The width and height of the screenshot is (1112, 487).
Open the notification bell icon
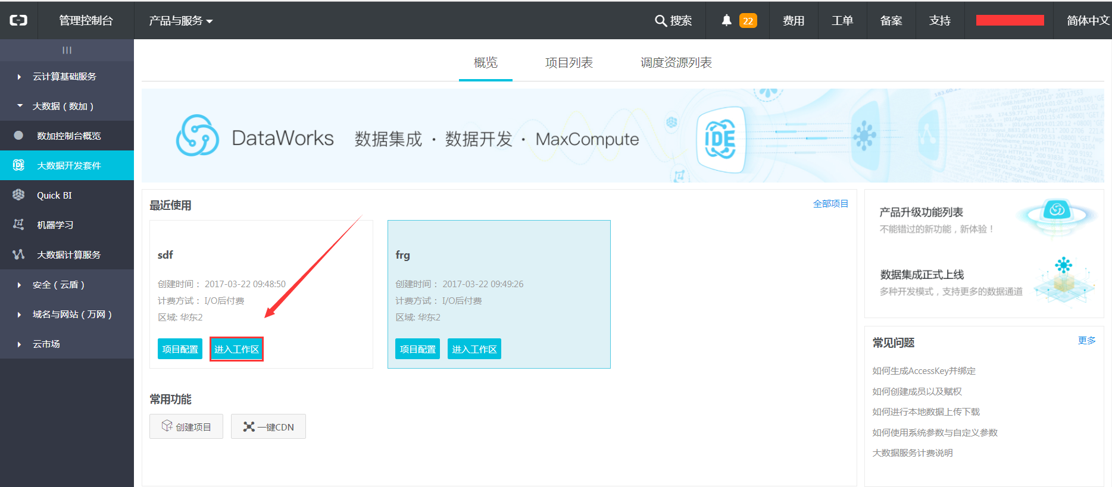tap(726, 20)
